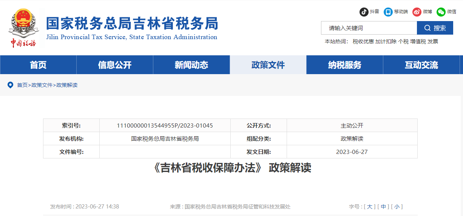Go to 政策文件 in the breadcrumb
Viewport: 463px width, 216px height.
(42, 85)
